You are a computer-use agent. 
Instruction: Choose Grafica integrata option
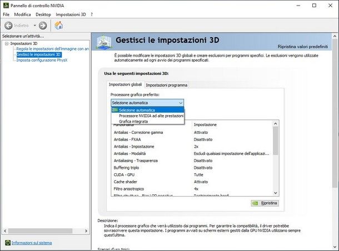[148, 122]
